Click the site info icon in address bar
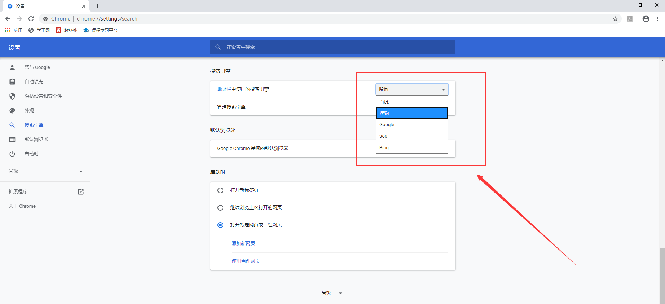This screenshot has width=665, height=304. coord(45,19)
